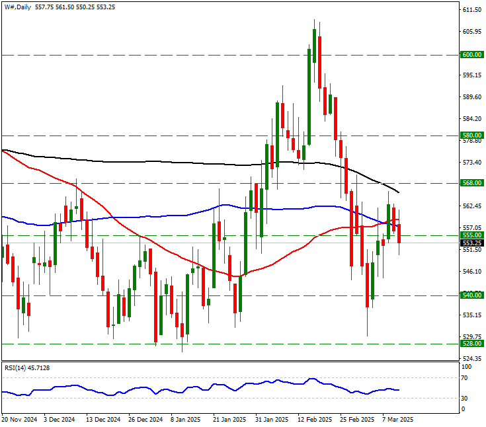Click the 25 Feb 2025 date label
The width and height of the screenshot is (486, 427).
tap(357, 420)
